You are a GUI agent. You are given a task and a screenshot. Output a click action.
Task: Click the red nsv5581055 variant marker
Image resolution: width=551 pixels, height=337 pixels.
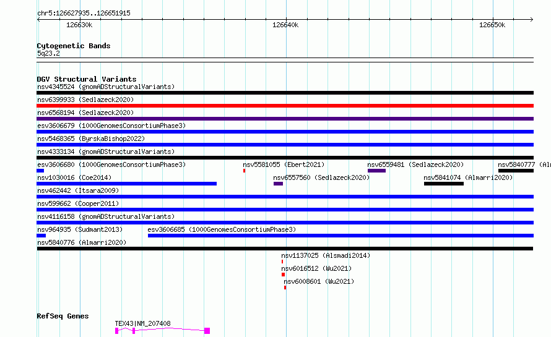coord(244,171)
